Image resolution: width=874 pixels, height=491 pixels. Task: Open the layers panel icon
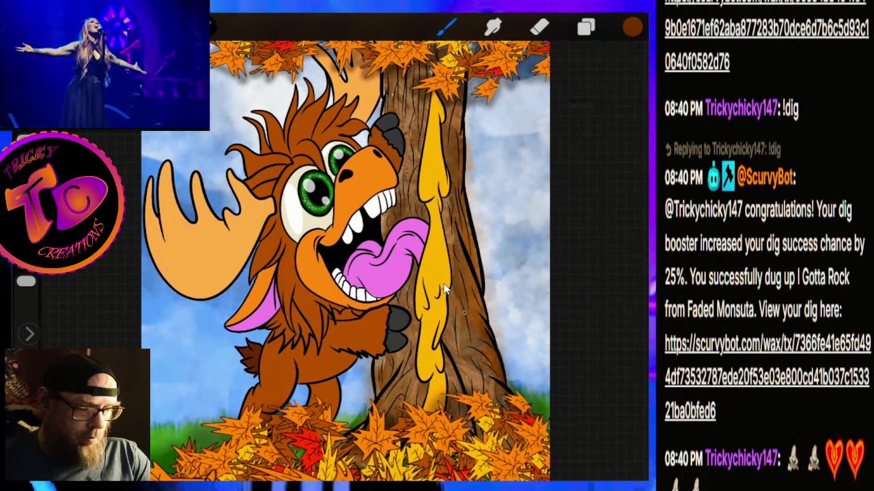[586, 27]
